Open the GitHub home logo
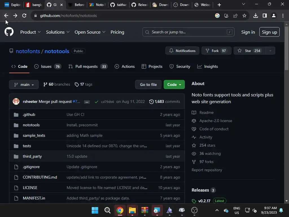289x217 pixels. 9,32
